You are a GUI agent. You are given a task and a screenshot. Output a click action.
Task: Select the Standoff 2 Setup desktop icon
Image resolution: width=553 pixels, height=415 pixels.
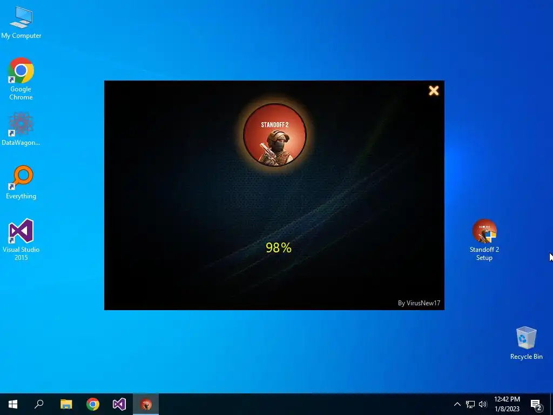click(484, 239)
